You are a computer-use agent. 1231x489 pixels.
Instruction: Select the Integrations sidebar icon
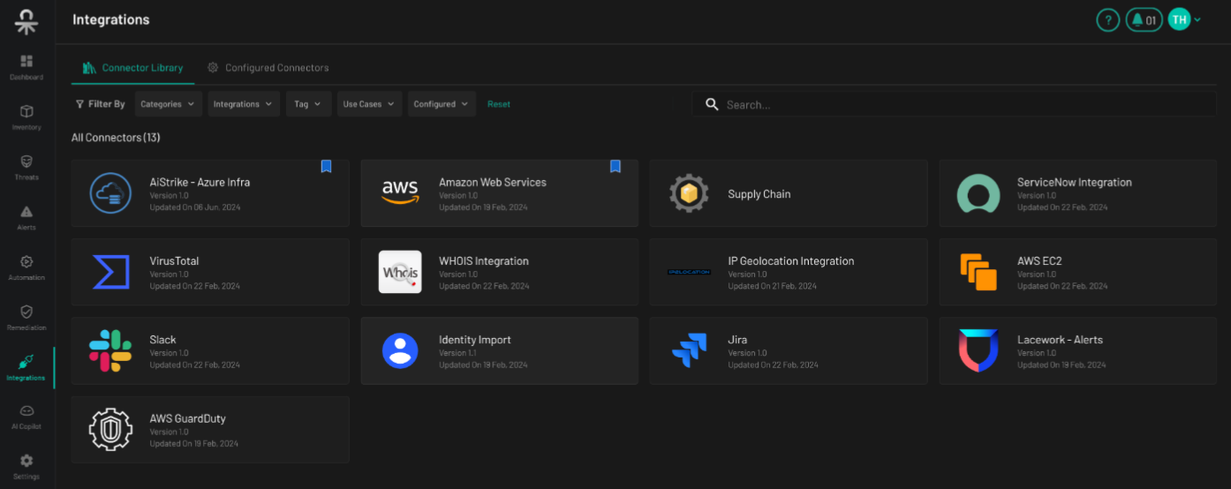click(x=26, y=363)
